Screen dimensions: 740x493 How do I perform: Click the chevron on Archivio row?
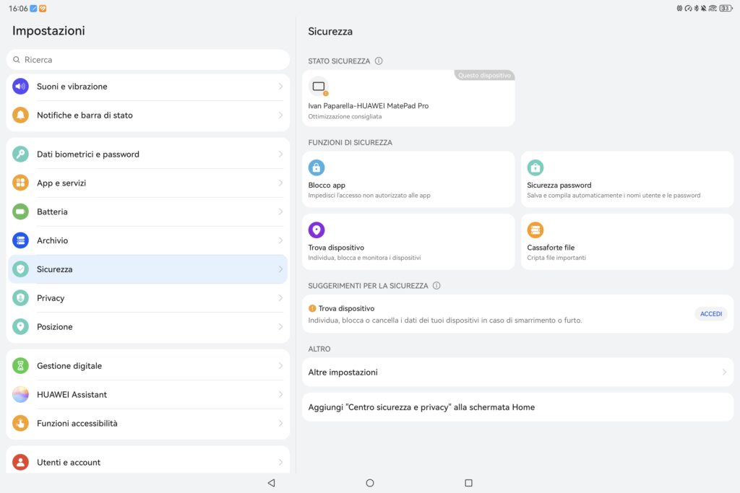(x=280, y=240)
